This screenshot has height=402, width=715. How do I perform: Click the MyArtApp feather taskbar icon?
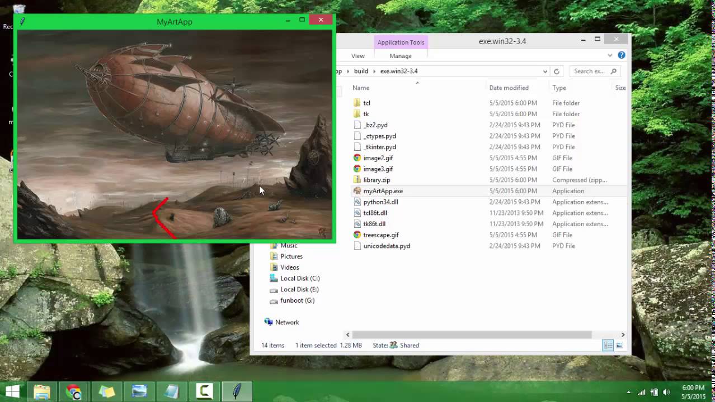[237, 391]
